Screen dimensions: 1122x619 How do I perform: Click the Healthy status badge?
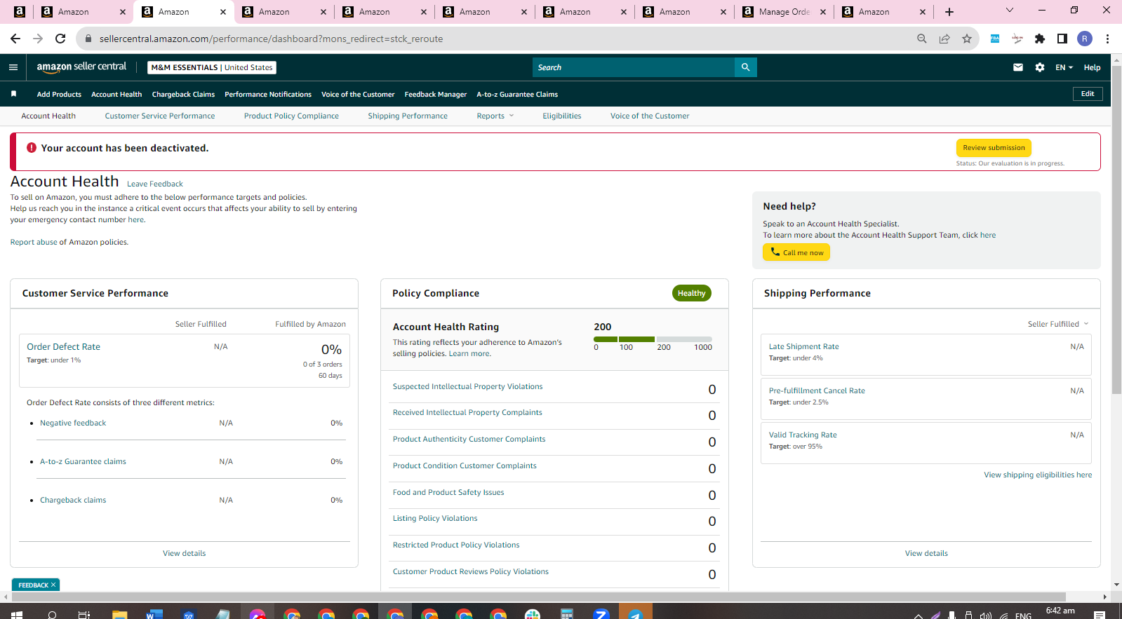[x=691, y=293]
